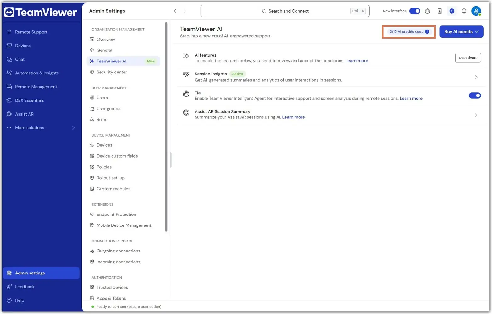Click the Help question mark icon
Screen dimensions: 492x314
click(x=9, y=300)
